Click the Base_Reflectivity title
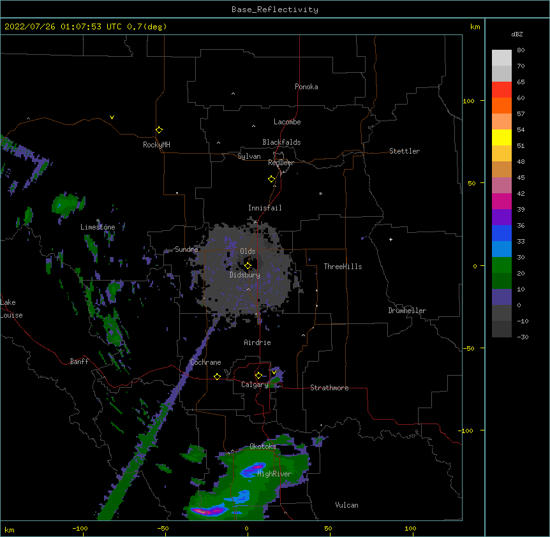 [x=275, y=10]
